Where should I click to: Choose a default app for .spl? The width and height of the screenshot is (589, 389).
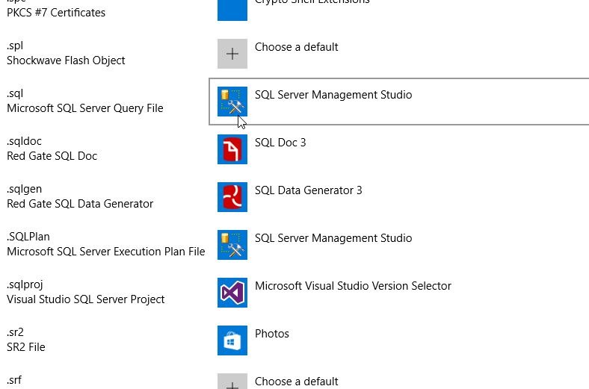(x=296, y=47)
